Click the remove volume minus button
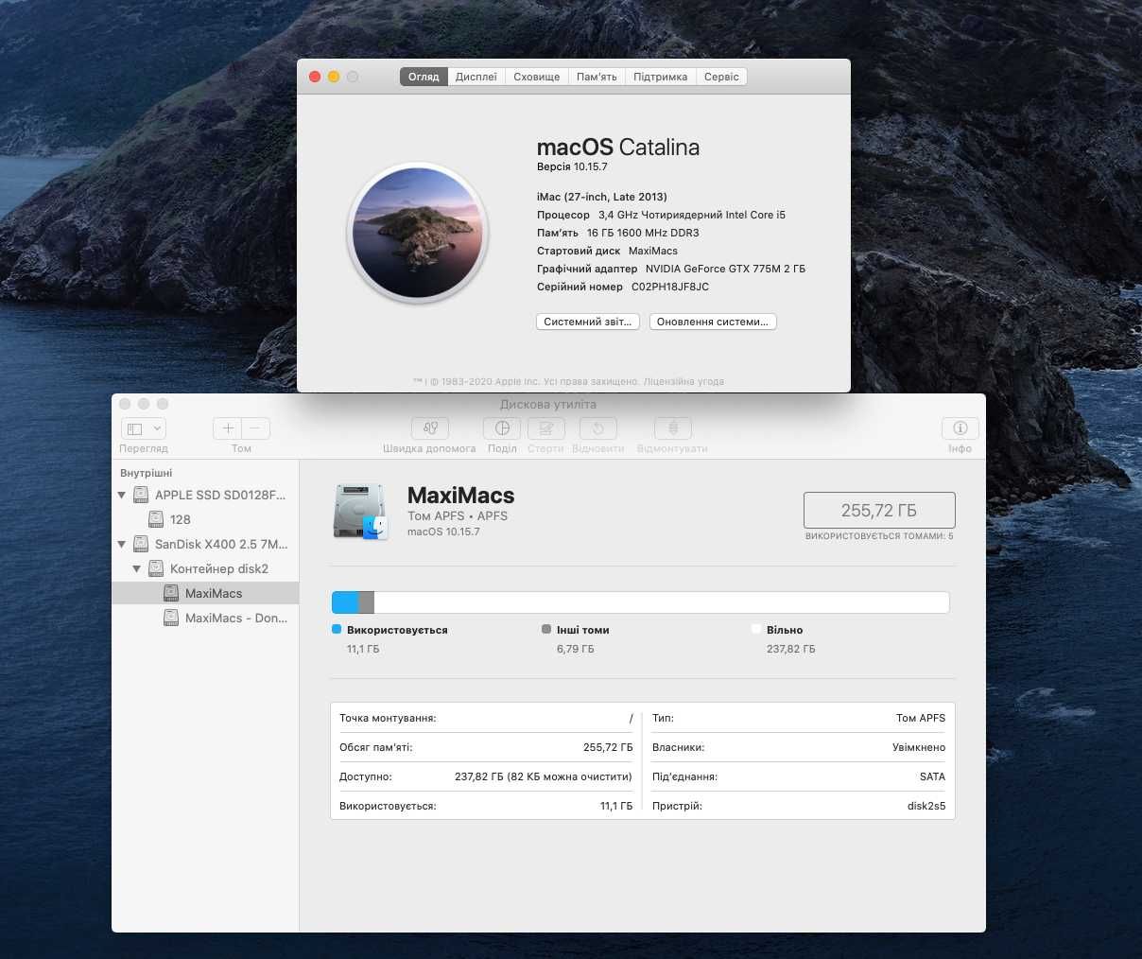This screenshot has height=959, width=1142. click(255, 428)
